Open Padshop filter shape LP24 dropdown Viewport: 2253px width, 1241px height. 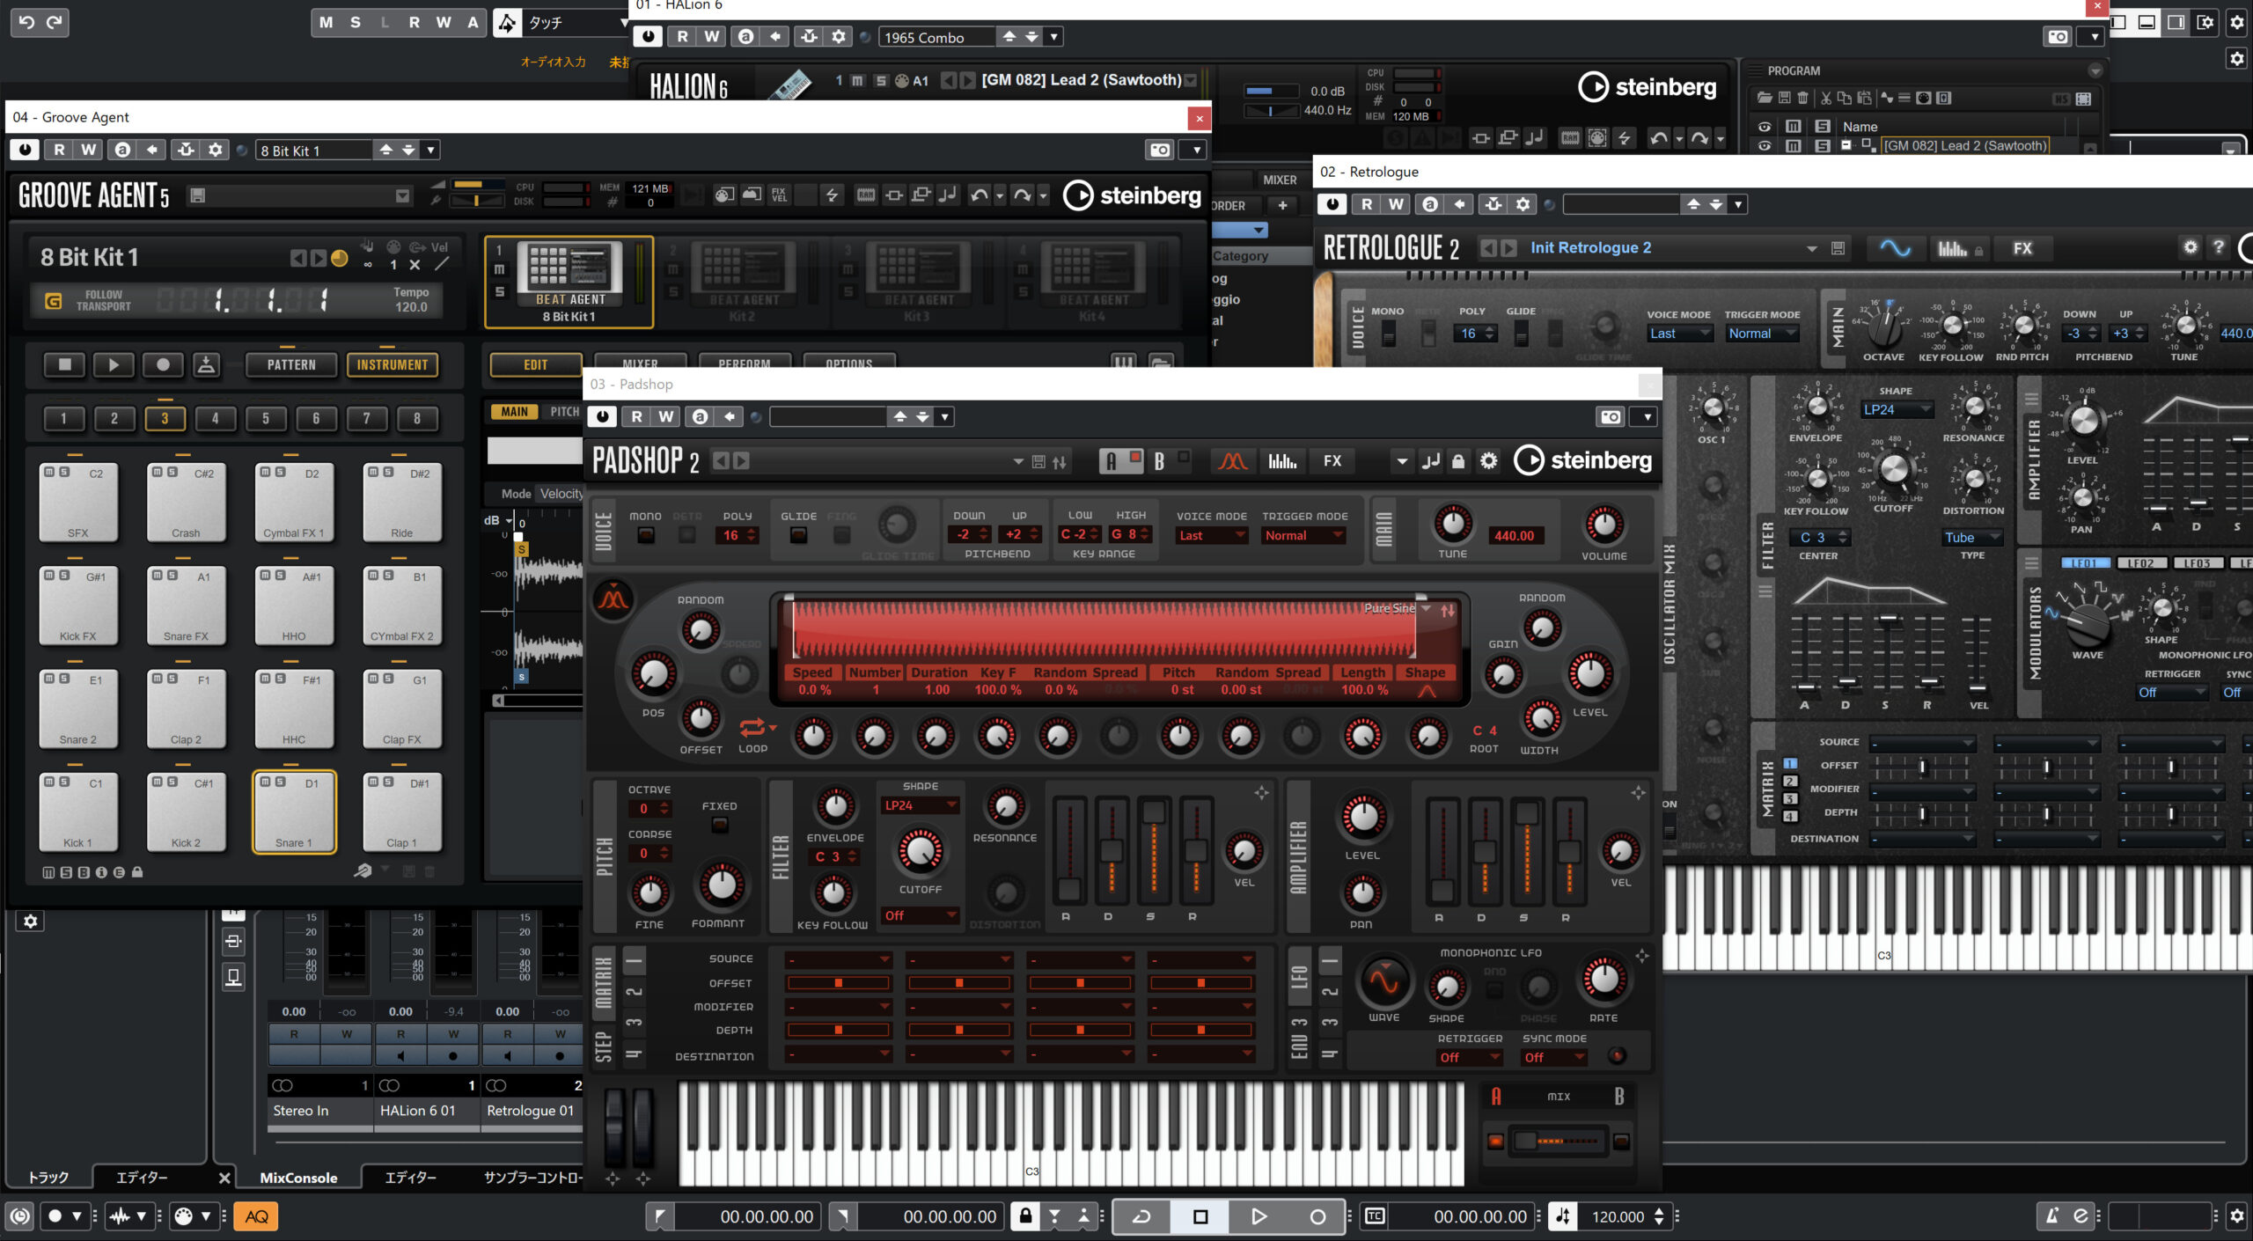coord(921,805)
